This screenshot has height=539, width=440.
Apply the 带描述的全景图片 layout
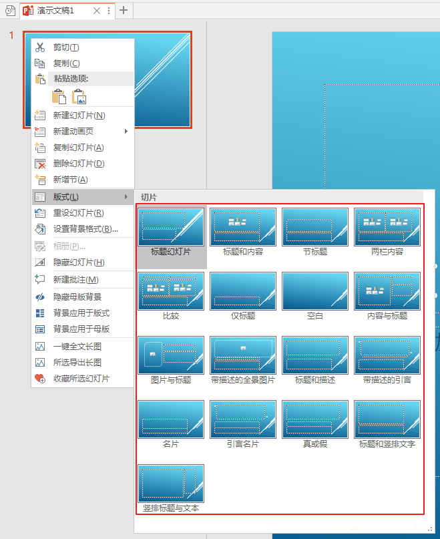click(243, 361)
